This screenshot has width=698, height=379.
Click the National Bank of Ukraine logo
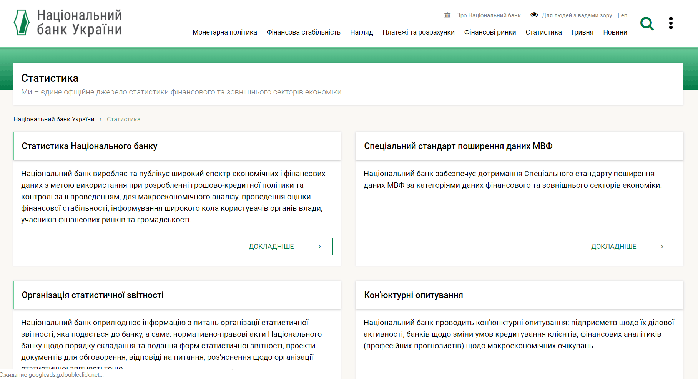(68, 23)
